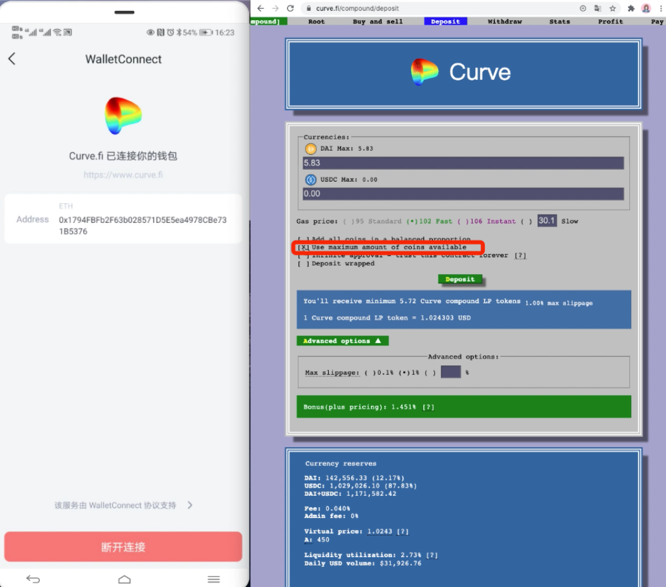The width and height of the screenshot is (666, 587).
Task: Click the DAI amount input field
Action: (463, 163)
